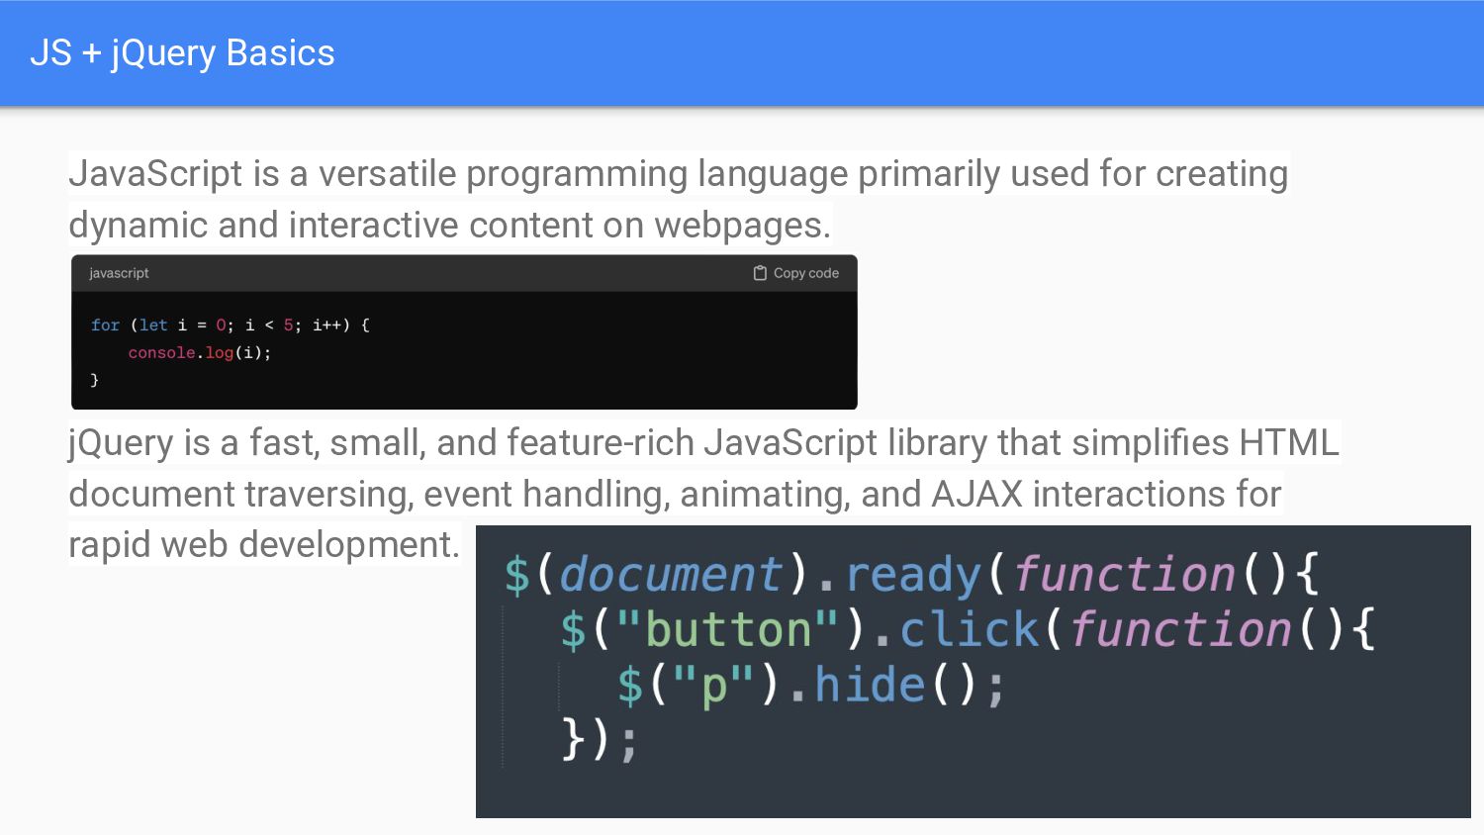Screen dimensions: 1484x835
Task: Click the '$("p").hide();' code line
Action: [x=811, y=685]
